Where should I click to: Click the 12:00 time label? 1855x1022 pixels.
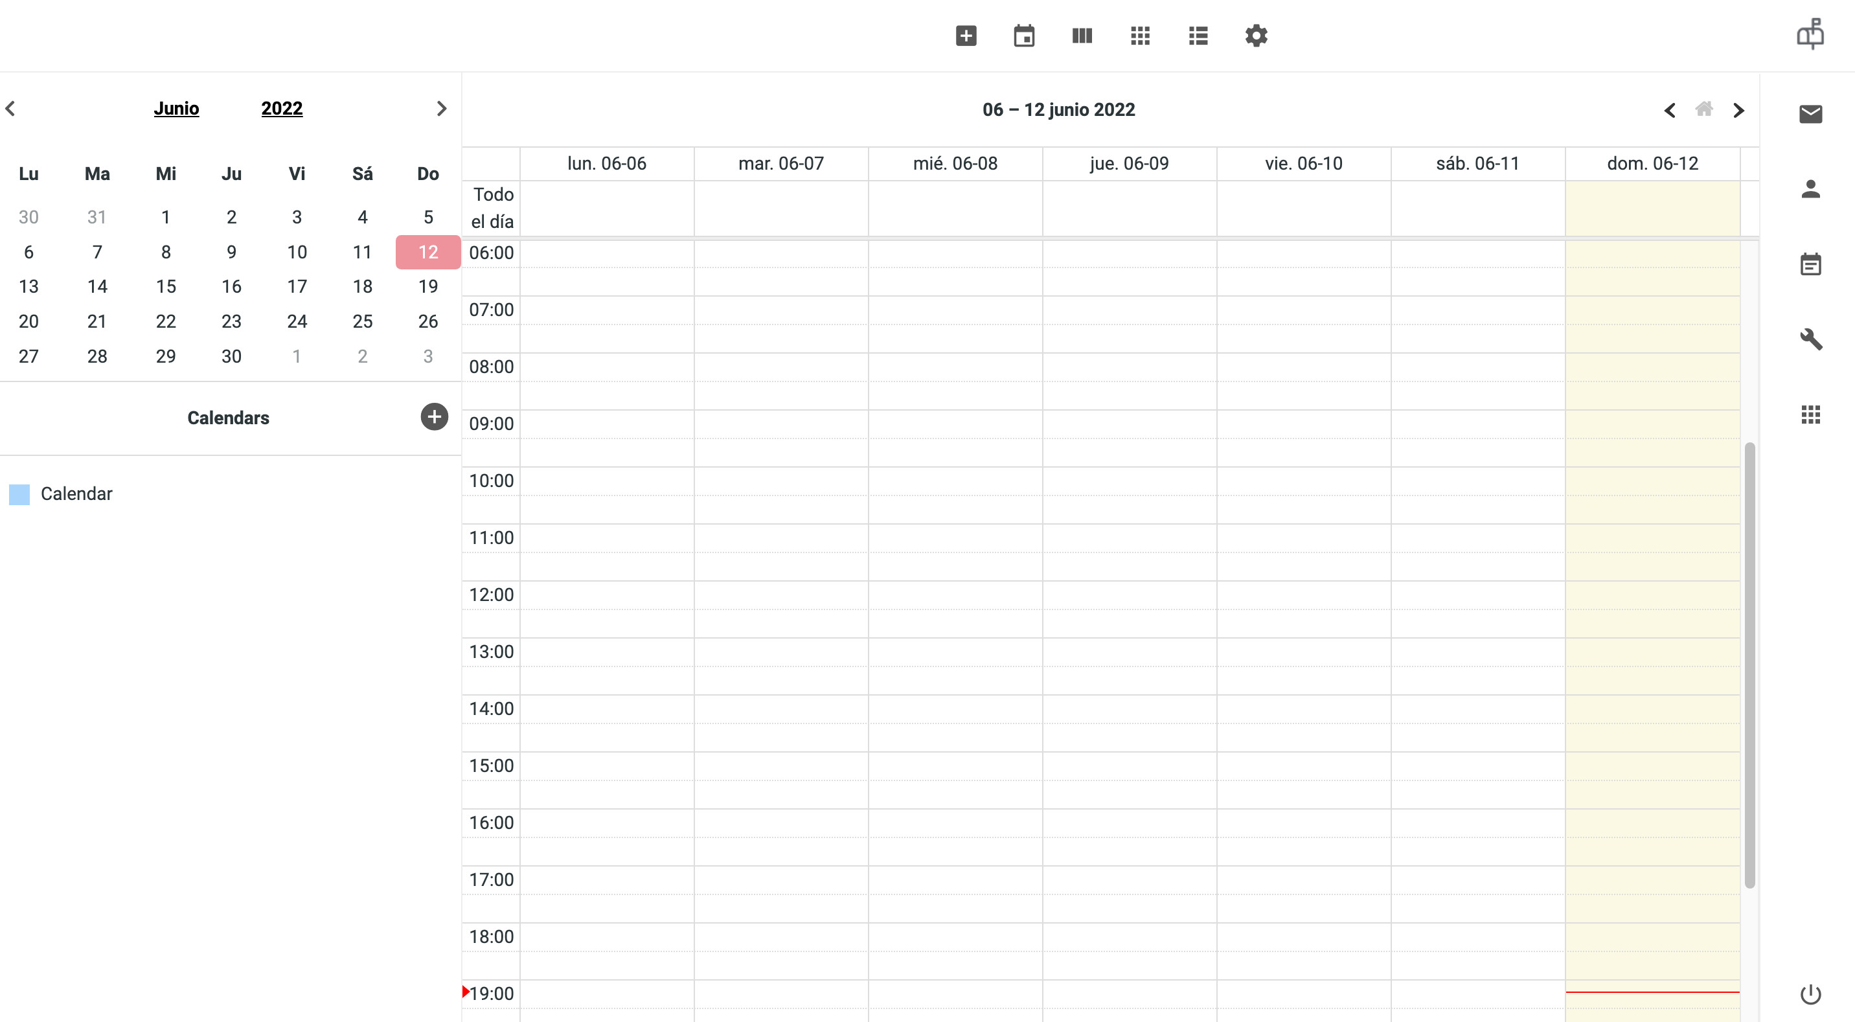click(x=491, y=595)
